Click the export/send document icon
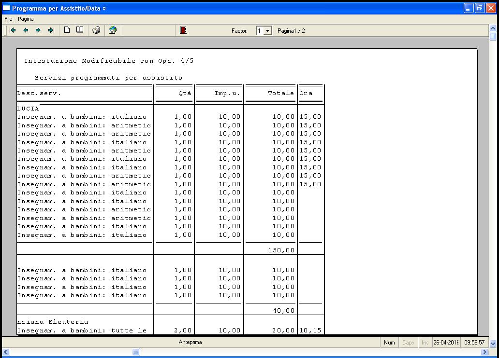Viewport: 499px width, 358px height. click(113, 30)
